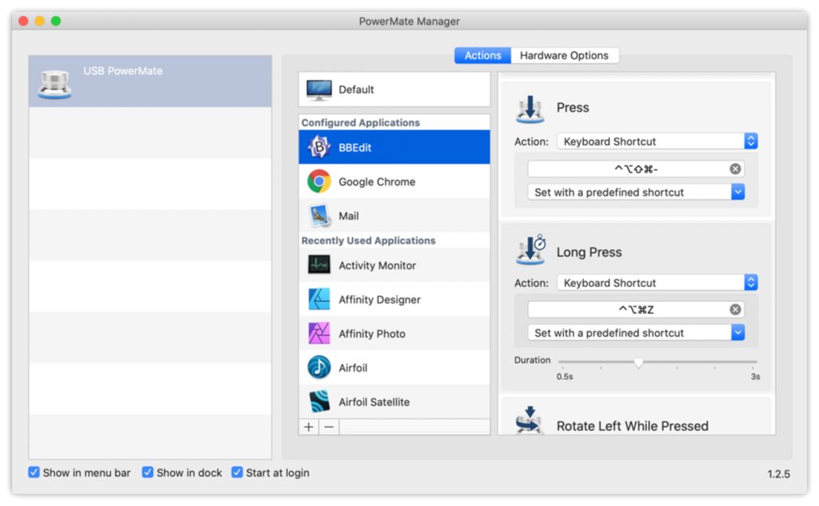Select Airfoil application name
This screenshot has width=819, height=506.
point(353,368)
